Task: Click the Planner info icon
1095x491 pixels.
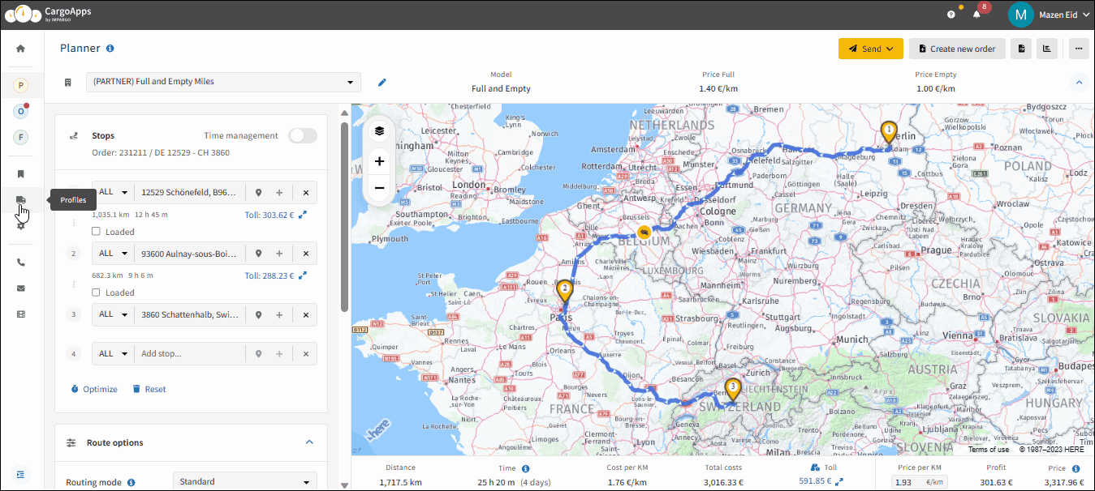Action: point(110,49)
